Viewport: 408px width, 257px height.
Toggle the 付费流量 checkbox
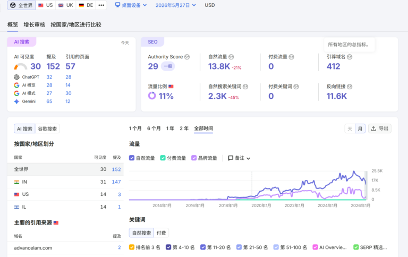click(163, 158)
